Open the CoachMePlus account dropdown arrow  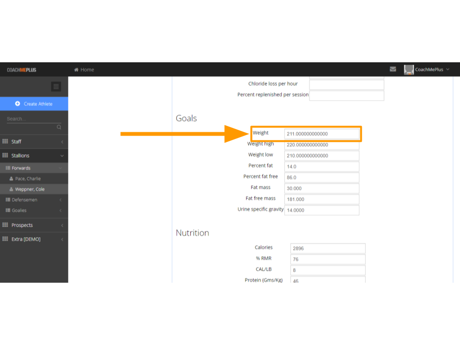(x=448, y=69)
